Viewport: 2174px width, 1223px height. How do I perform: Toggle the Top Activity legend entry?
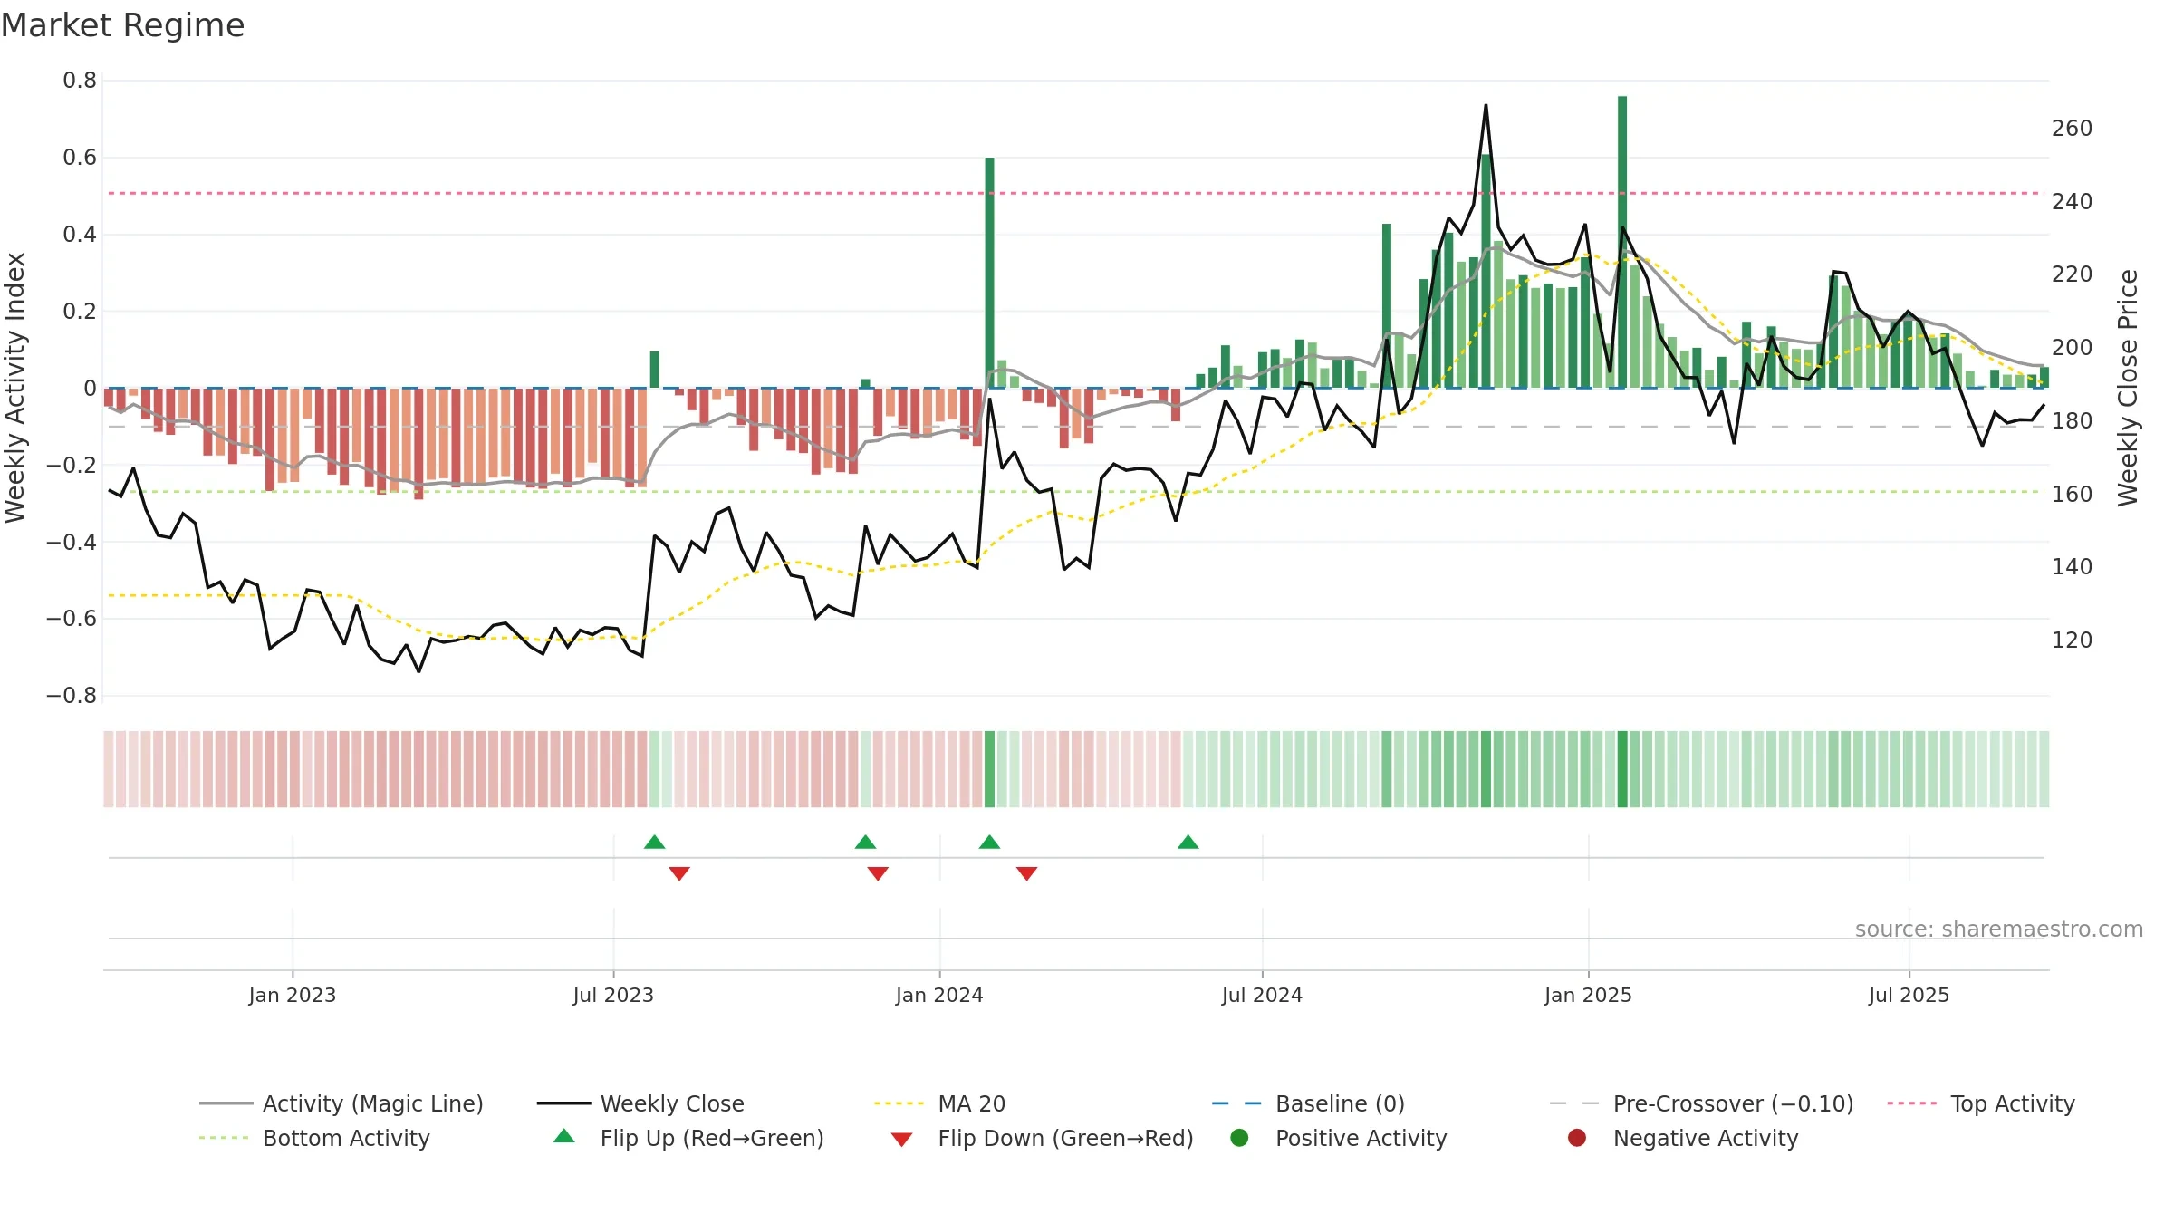pos(1981,1103)
